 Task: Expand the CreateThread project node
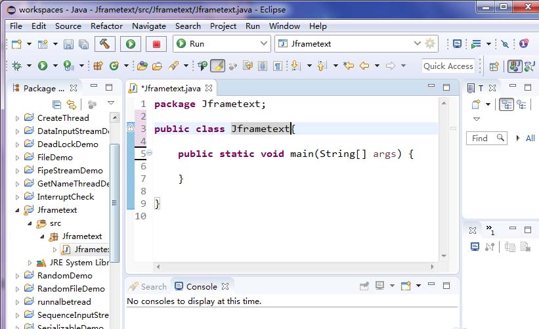pos(18,118)
